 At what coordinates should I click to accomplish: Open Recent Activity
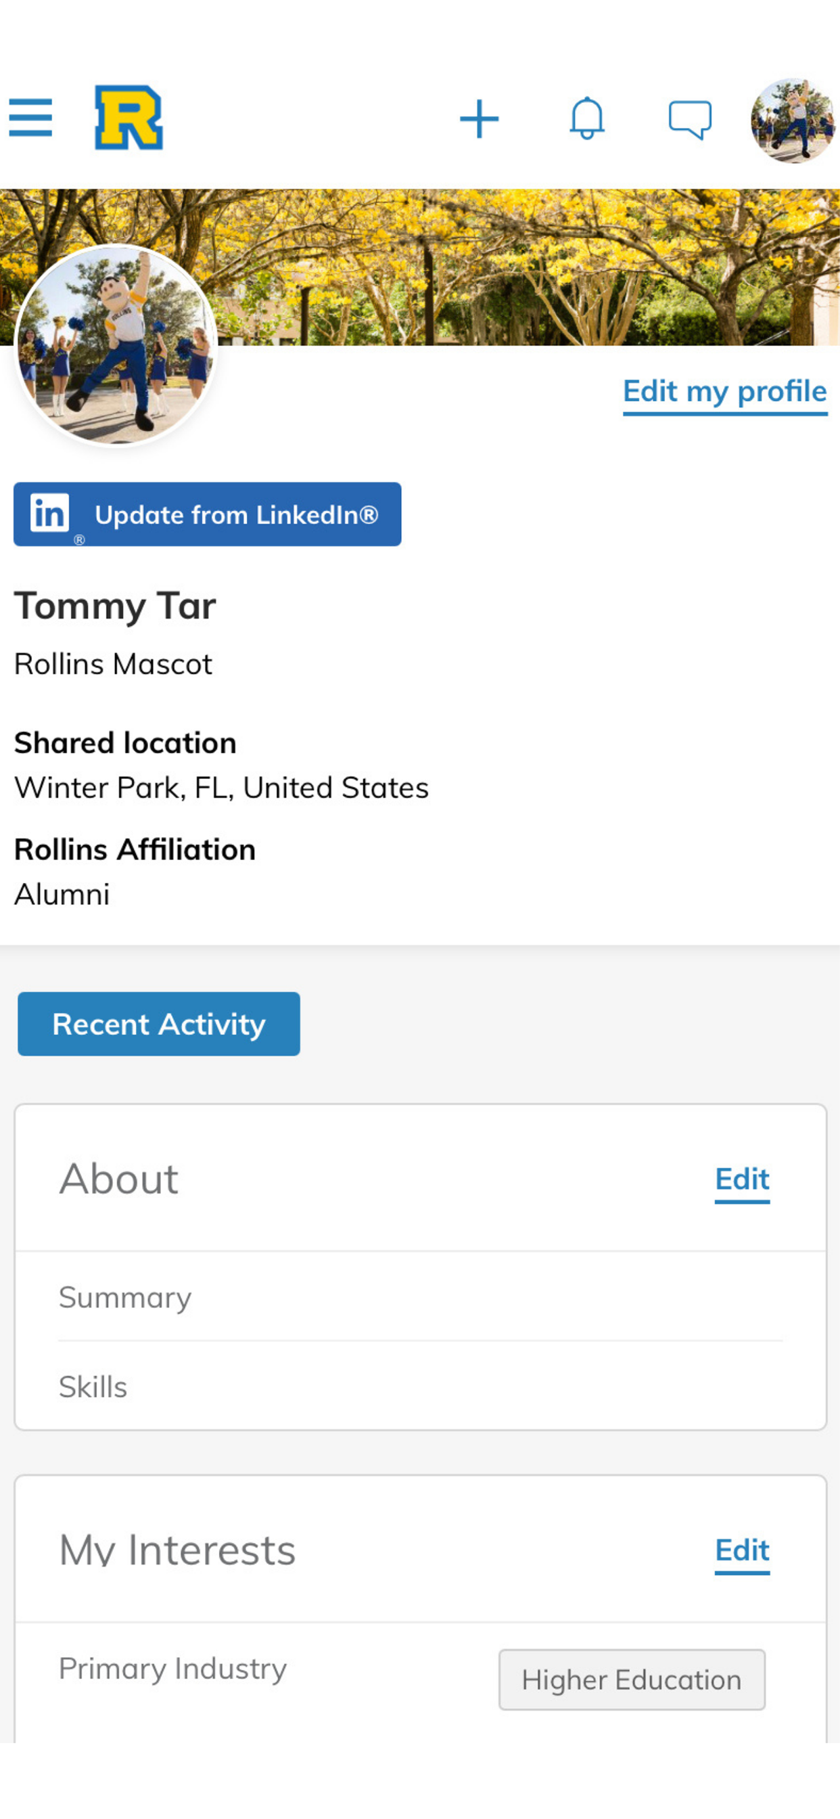159,1024
